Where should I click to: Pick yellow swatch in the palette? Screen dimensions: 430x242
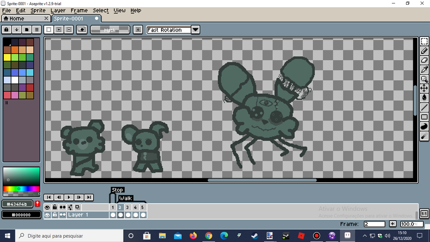[x=7, y=57]
